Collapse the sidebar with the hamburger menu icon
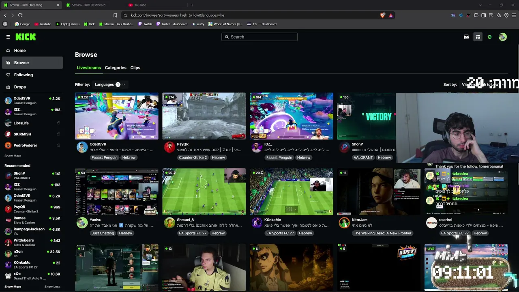The image size is (519, 292). point(8,37)
